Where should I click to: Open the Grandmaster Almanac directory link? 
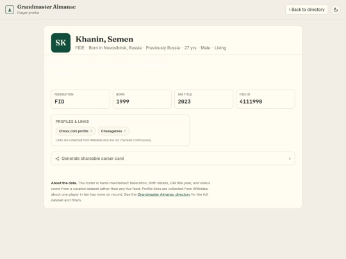(x=164, y=194)
